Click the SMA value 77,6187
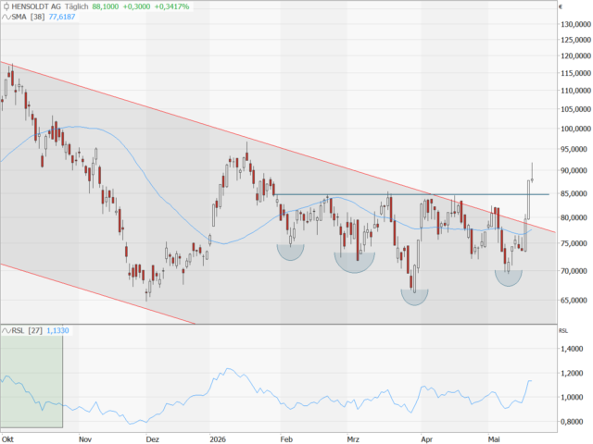The height and width of the screenshot is (444, 593). [62, 17]
